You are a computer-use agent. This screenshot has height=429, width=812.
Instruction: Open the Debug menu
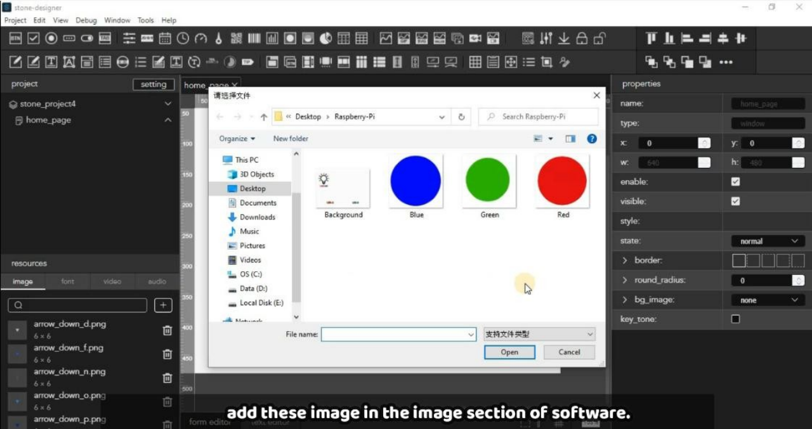86,20
